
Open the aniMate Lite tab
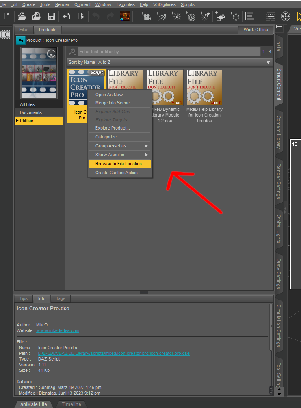[34, 404]
